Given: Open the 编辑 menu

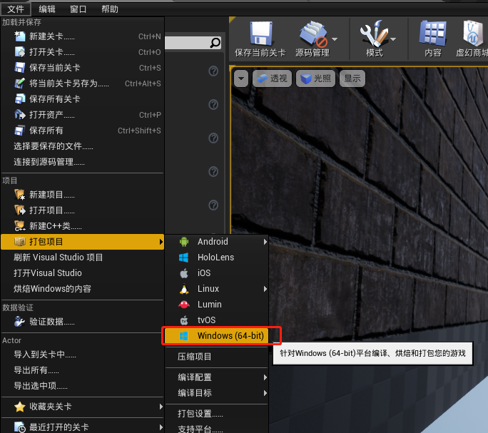Looking at the screenshot, I should click(x=47, y=9).
